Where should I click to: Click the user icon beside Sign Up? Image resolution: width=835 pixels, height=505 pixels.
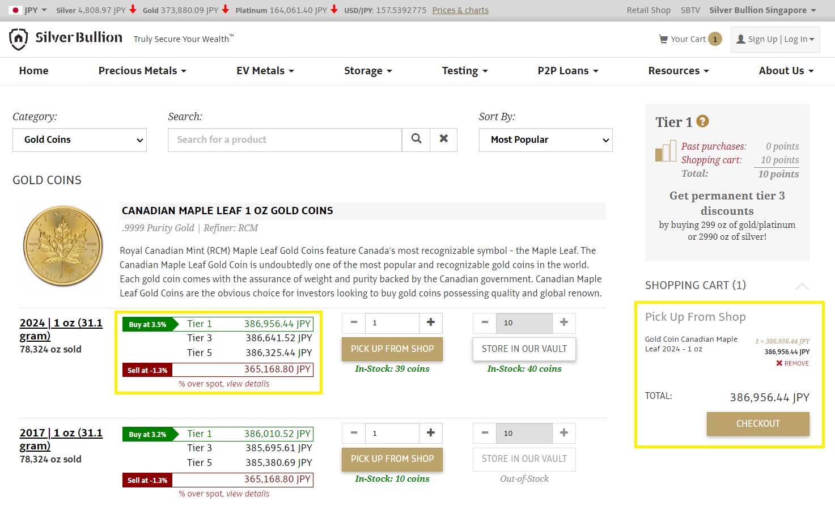click(741, 39)
